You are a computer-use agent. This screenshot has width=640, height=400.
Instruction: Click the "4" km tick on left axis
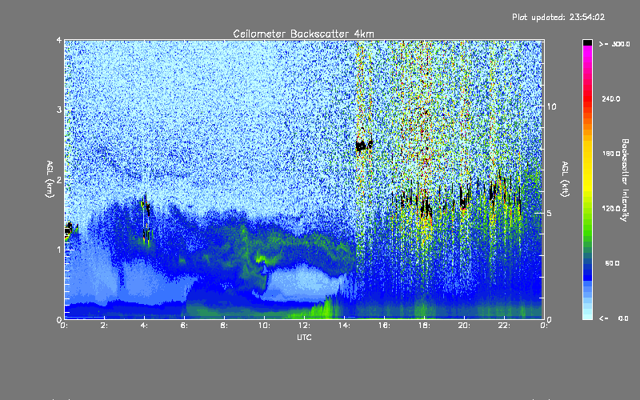point(59,41)
